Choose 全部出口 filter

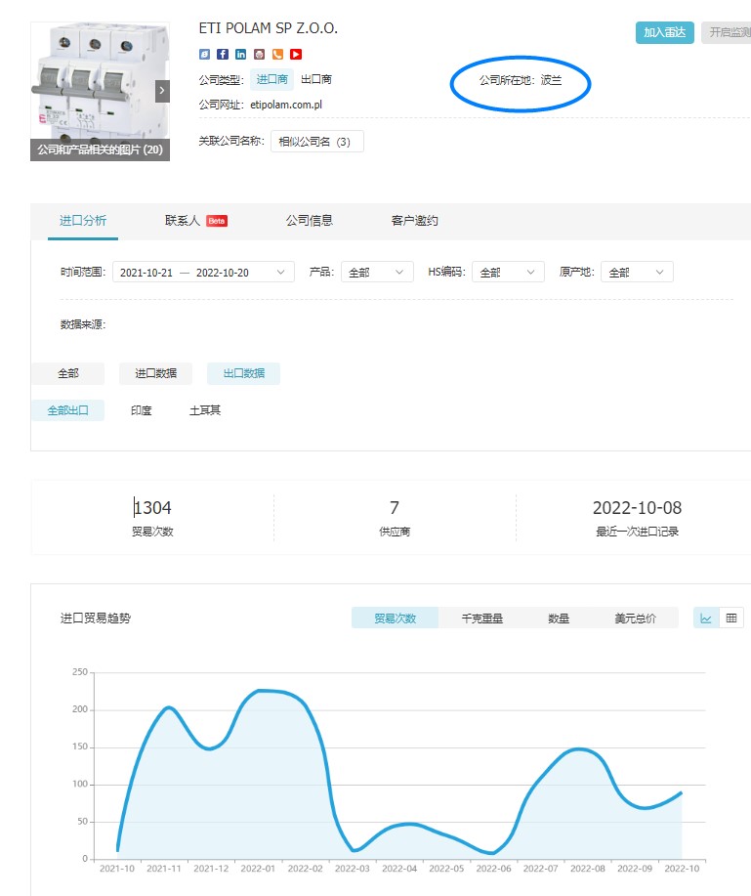click(x=68, y=410)
